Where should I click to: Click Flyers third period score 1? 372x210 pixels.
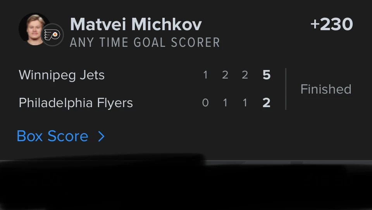245,103
